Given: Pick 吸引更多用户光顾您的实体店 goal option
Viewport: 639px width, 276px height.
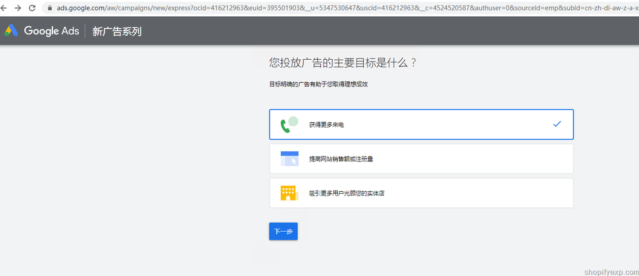Looking at the screenshot, I should coord(346,193).
